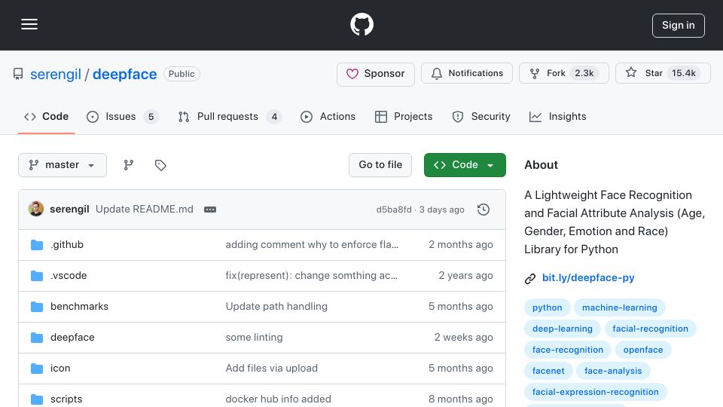Select the face-recognition topic tag
The height and width of the screenshot is (407, 723).
[x=568, y=350]
